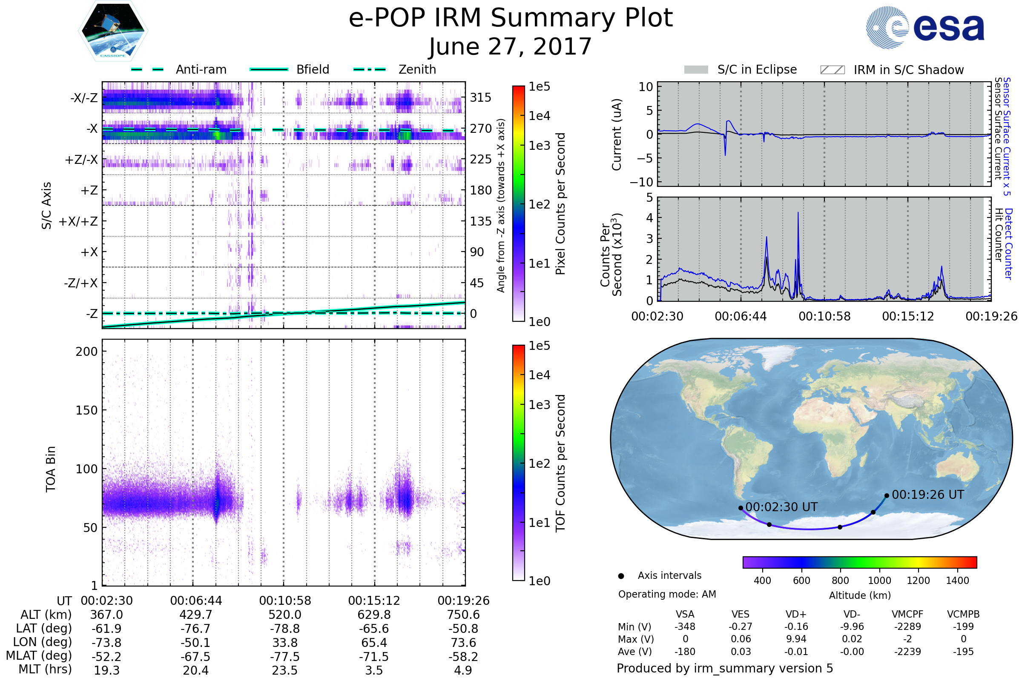Click the 00:02:30 UT track start point on map

tap(741, 508)
